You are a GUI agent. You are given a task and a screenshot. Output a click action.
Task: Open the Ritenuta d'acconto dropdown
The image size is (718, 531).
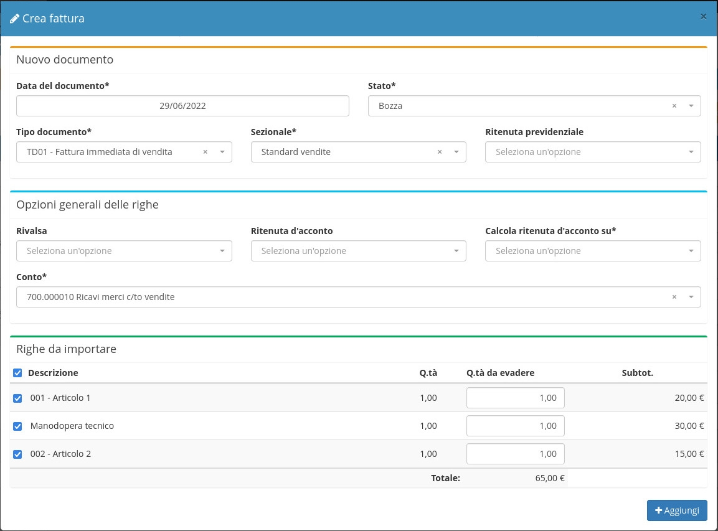tap(358, 251)
